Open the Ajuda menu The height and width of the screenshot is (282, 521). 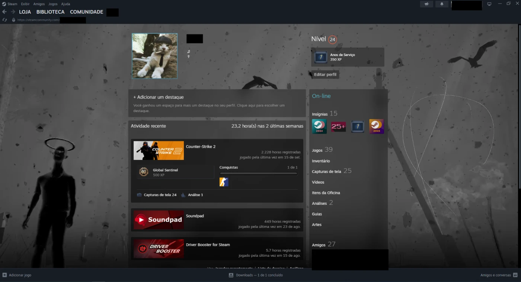[65, 4]
